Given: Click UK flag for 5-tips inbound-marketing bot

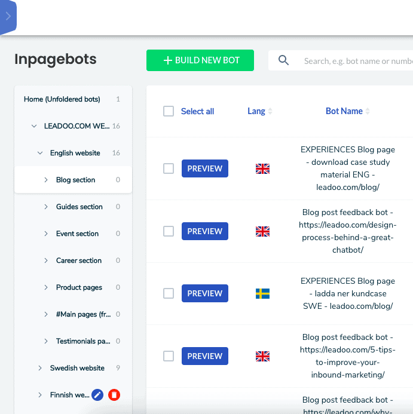Looking at the screenshot, I should point(262,357).
